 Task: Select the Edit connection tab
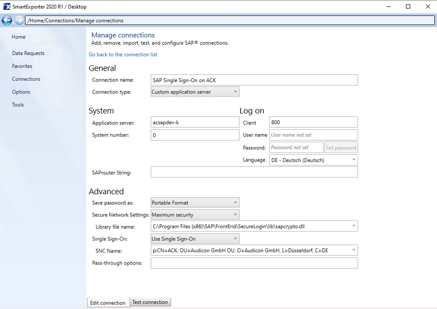tap(108, 303)
